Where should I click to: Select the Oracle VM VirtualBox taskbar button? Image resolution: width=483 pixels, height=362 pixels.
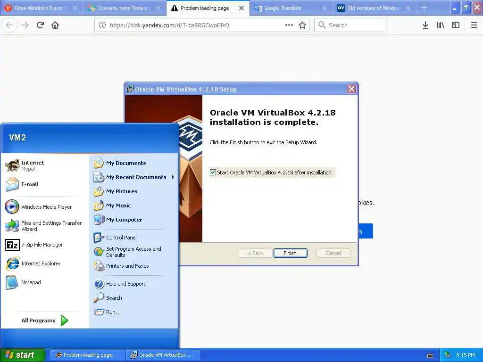pyautogui.click(x=163, y=355)
